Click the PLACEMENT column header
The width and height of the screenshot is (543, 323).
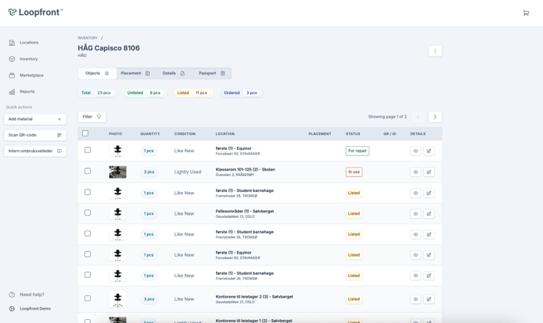pos(320,133)
